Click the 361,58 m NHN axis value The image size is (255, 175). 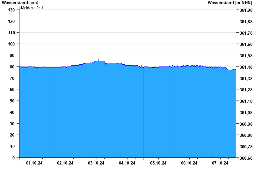coord(246,56)
